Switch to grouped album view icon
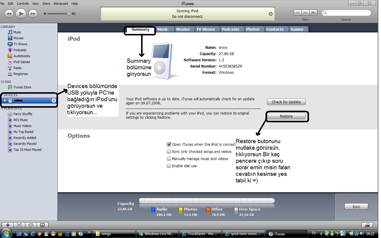 coord(305,12)
